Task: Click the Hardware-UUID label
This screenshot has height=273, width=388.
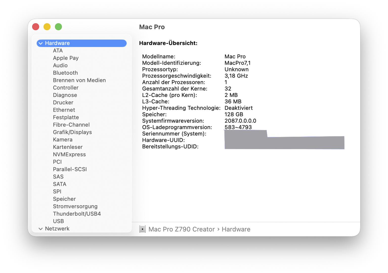Action: [x=163, y=140]
